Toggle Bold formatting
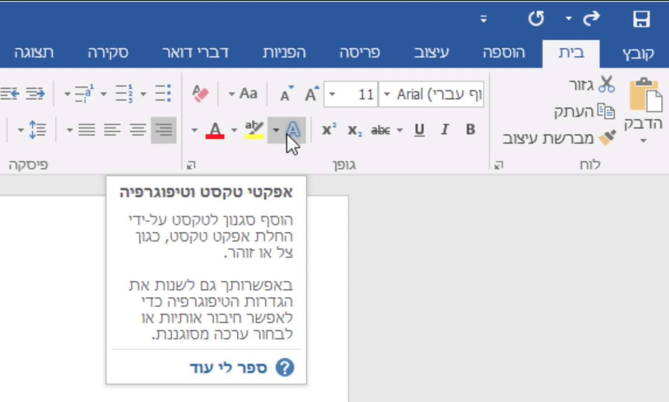 [471, 130]
